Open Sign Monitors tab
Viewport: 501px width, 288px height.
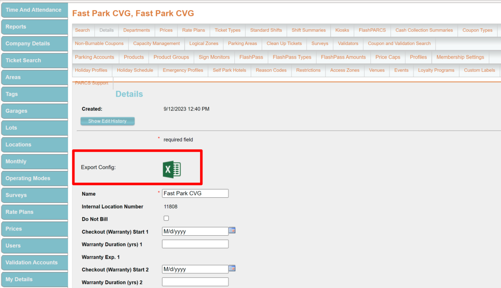point(214,58)
